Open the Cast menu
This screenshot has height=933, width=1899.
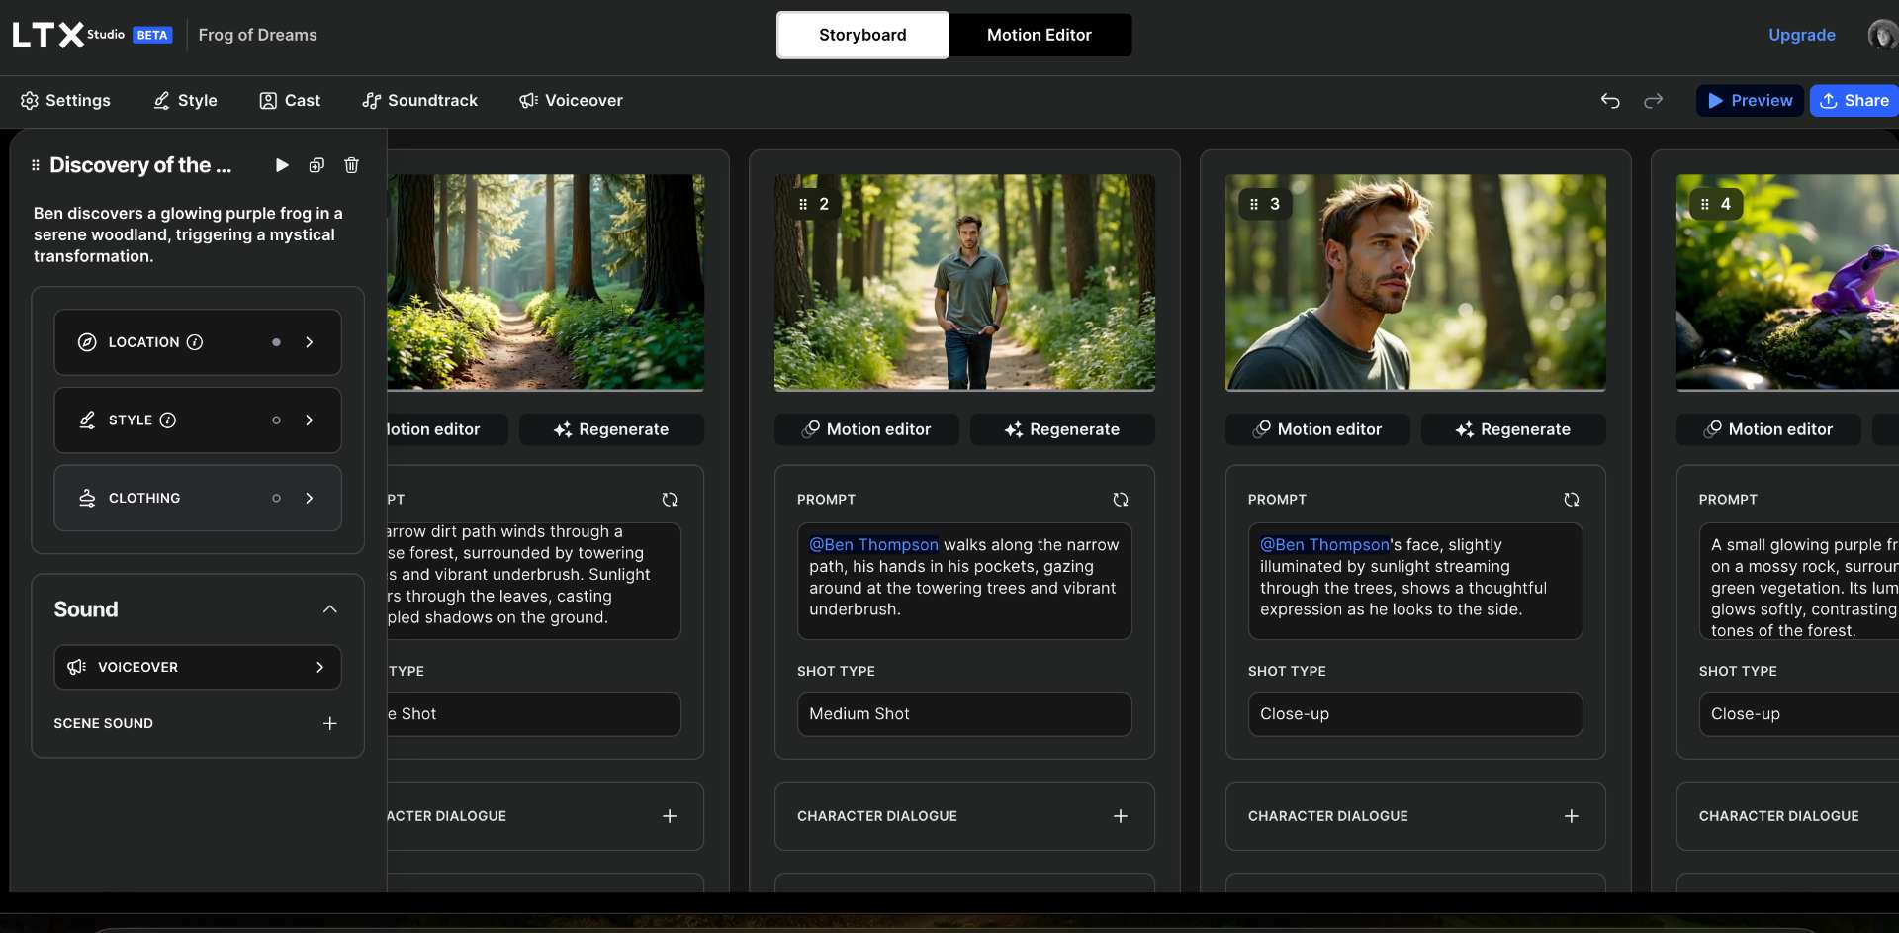[x=290, y=100]
